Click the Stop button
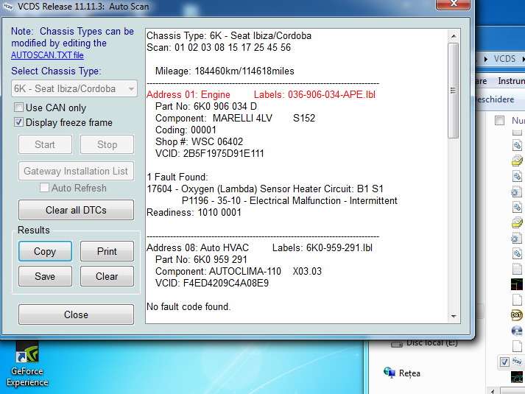Viewport: 525px width, 394px height. [x=108, y=144]
